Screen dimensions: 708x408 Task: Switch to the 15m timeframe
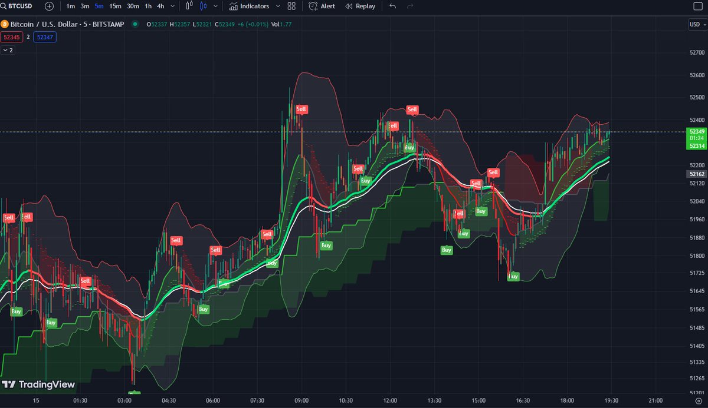[x=115, y=6]
